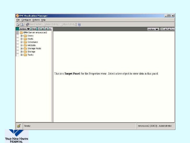
Task: Open the target panel Action dropdown
Action: pyautogui.click(x=153, y=29)
